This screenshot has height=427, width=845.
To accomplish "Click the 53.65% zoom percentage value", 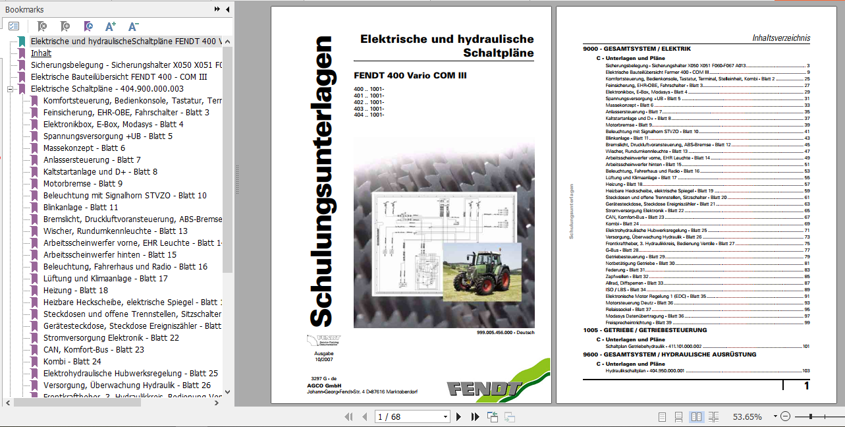I will [747, 416].
